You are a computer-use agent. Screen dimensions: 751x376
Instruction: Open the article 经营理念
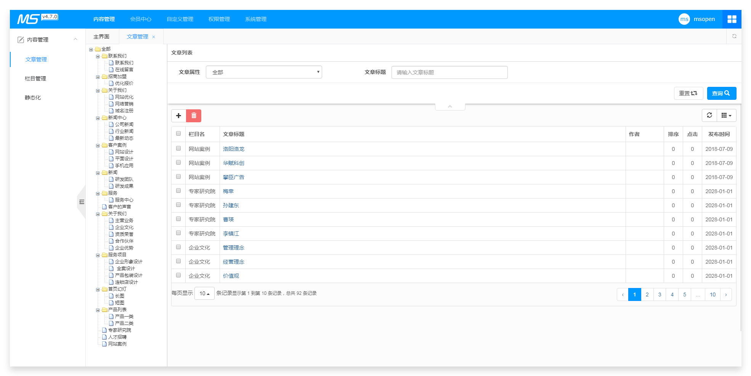(234, 262)
